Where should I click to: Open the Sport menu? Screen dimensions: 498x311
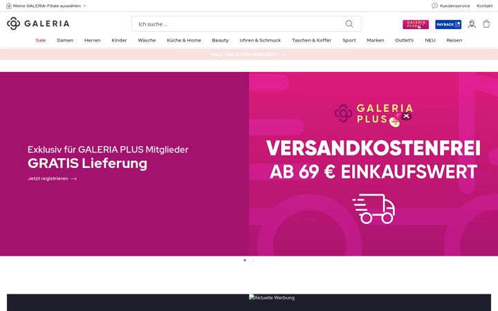pyautogui.click(x=349, y=40)
